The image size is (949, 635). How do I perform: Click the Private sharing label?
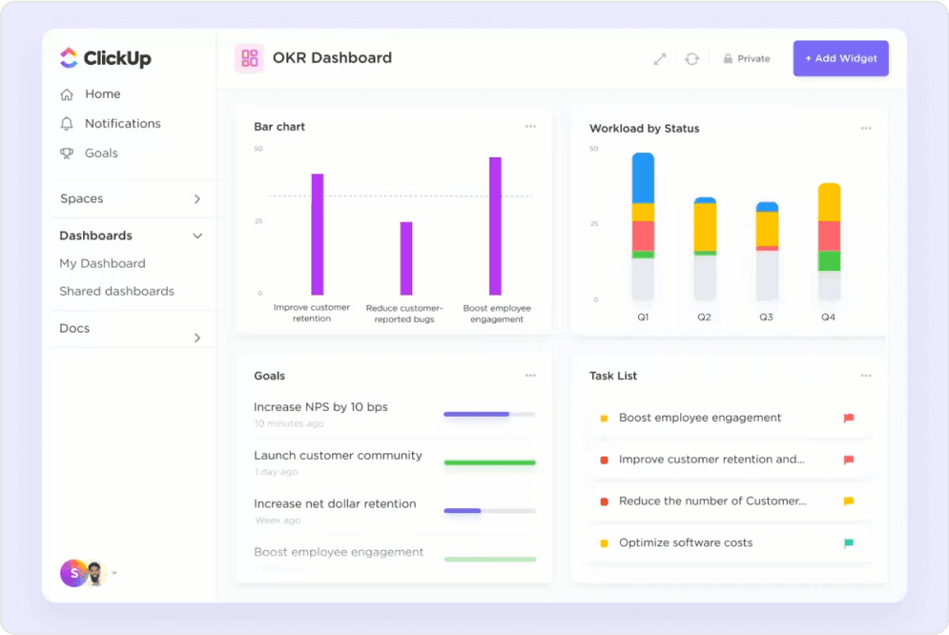(753, 59)
